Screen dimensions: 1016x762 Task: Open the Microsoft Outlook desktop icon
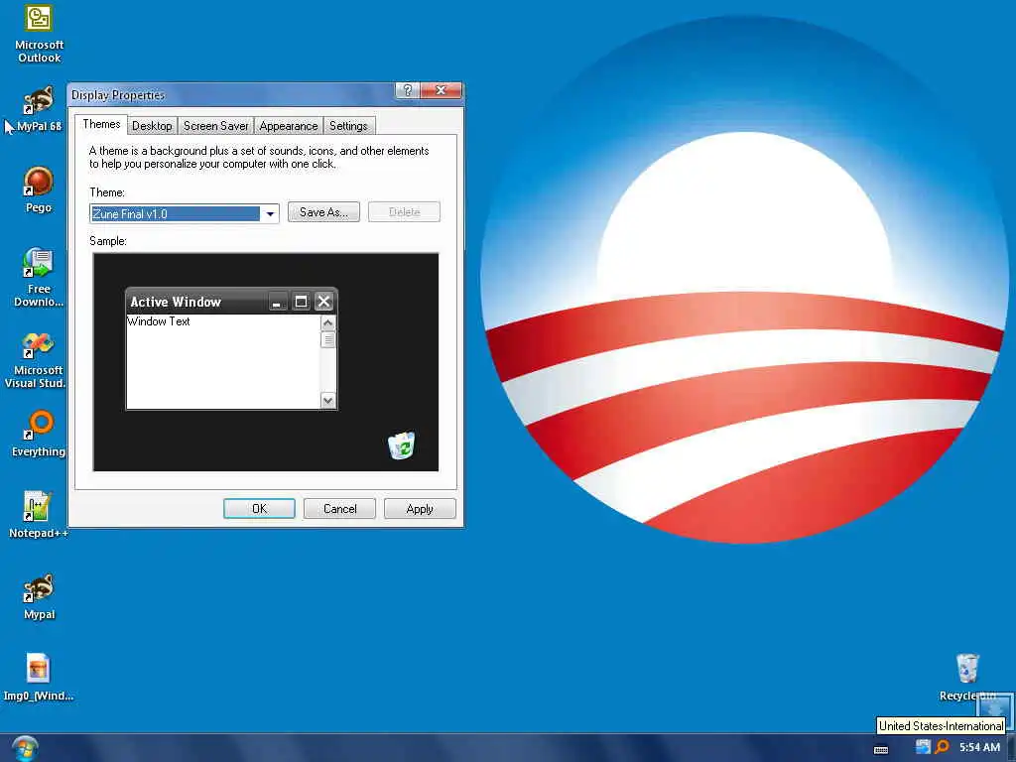[x=39, y=34]
